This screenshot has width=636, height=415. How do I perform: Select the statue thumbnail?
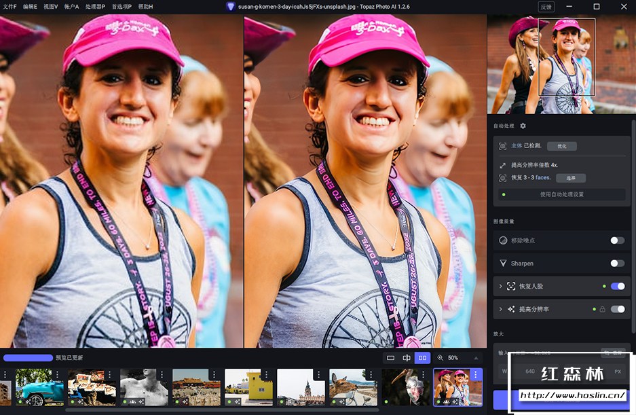(144, 387)
